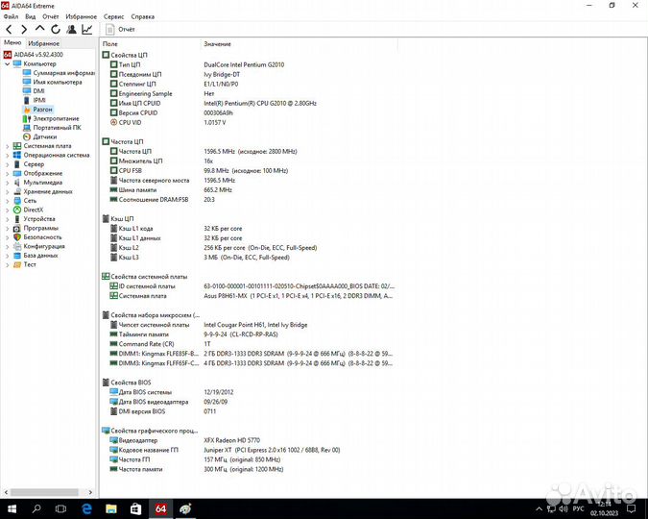Open the graph chart toolbar icon
This screenshot has width=648, height=519.
pyautogui.click(x=86, y=29)
